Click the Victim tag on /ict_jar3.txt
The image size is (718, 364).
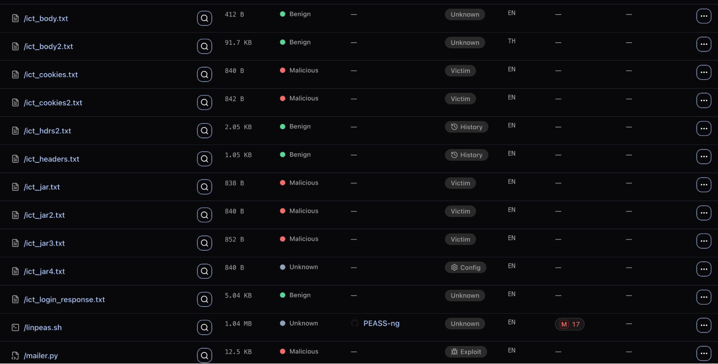pyautogui.click(x=460, y=239)
